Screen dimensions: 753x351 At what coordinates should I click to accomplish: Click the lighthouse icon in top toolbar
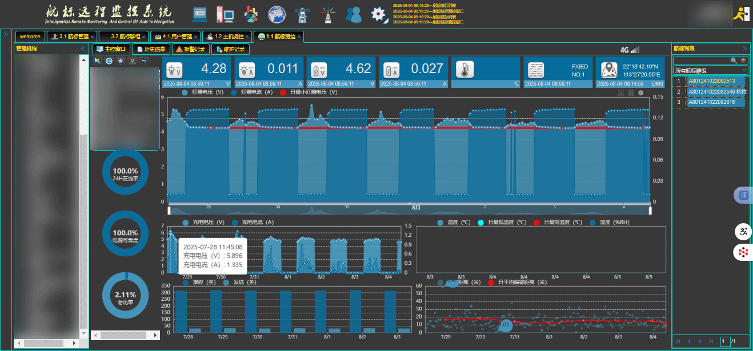pos(302,14)
